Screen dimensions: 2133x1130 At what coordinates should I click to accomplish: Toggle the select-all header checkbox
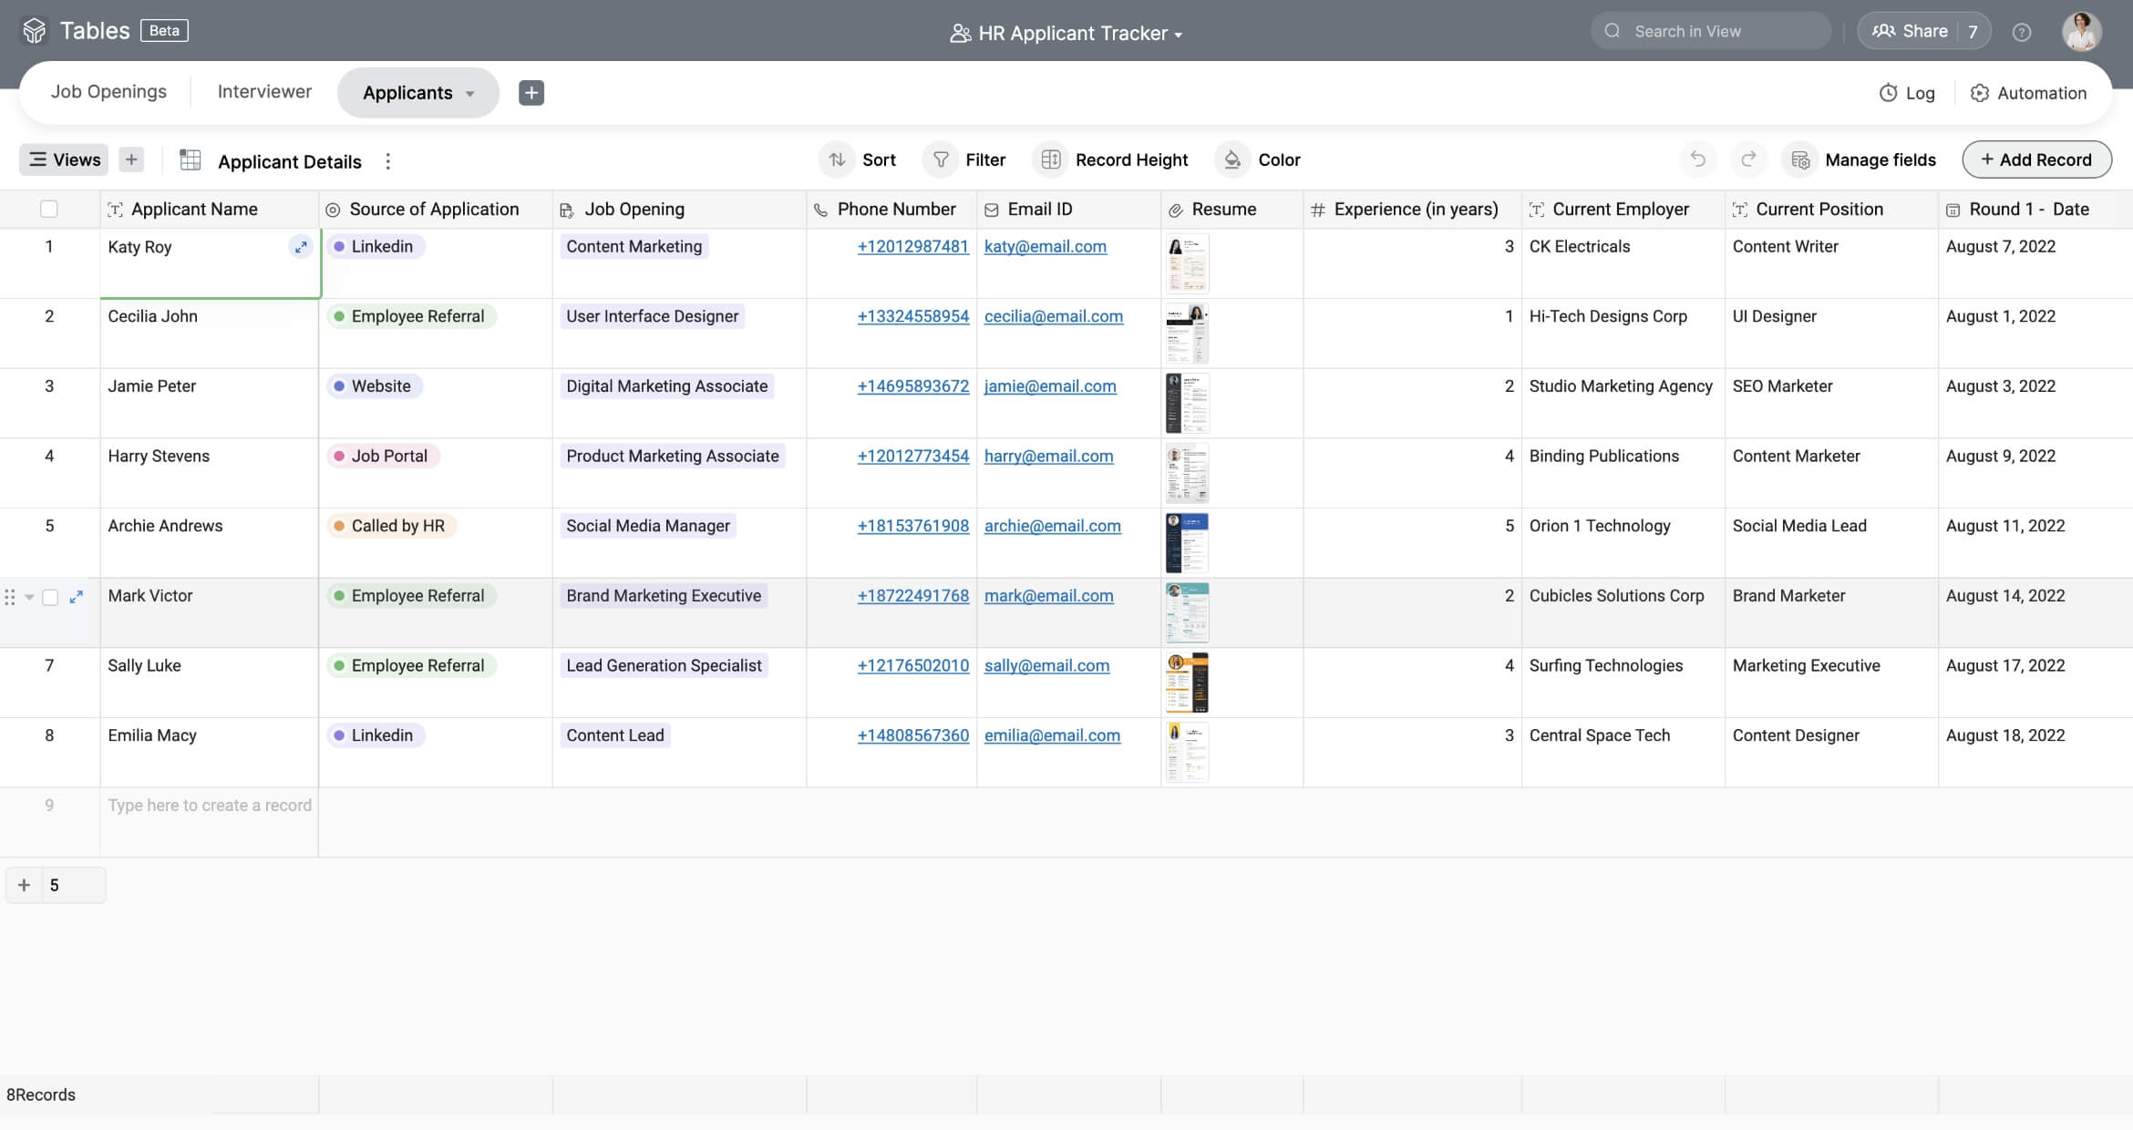tap(49, 210)
